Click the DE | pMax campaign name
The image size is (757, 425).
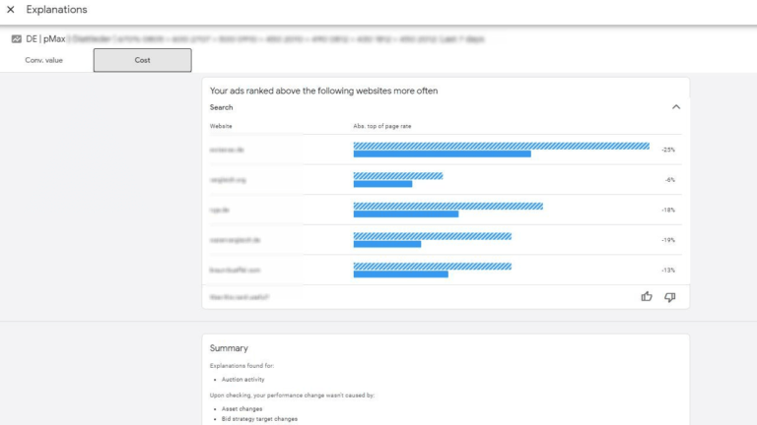46,39
